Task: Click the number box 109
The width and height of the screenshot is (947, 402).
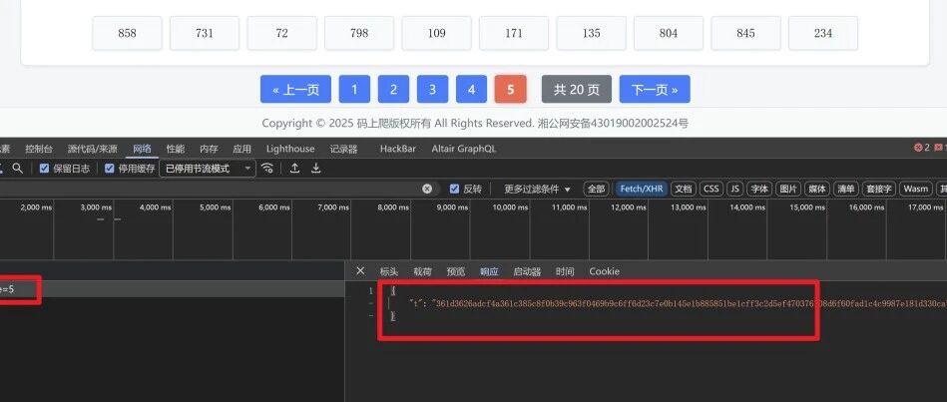Action: coord(437,33)
